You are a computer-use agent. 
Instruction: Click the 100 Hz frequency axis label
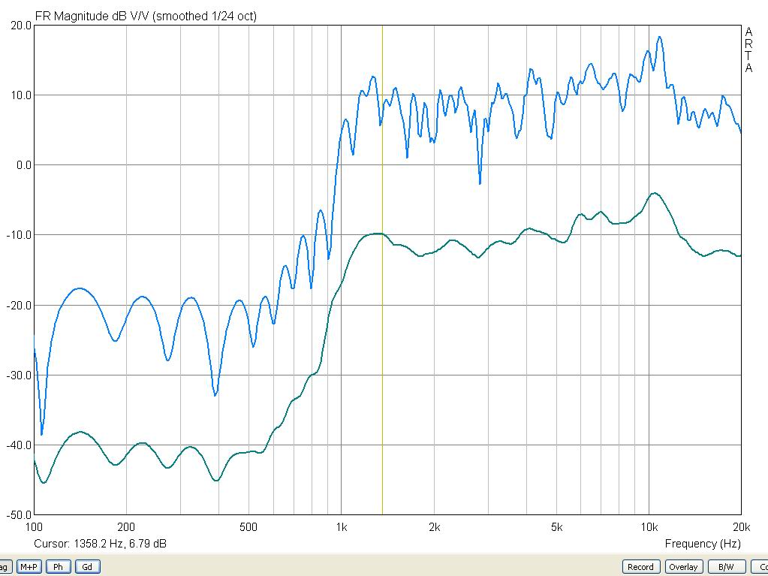point(34,527)
